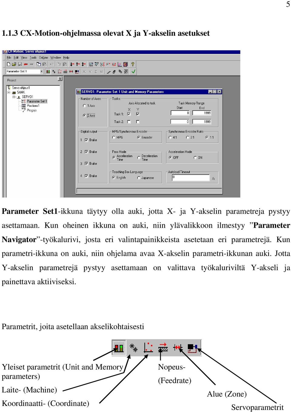Viewport: 291px width, 412px height.
Task: Select Machine parameters icon in CX-Motion toolbar
Action: pos(54,72)
